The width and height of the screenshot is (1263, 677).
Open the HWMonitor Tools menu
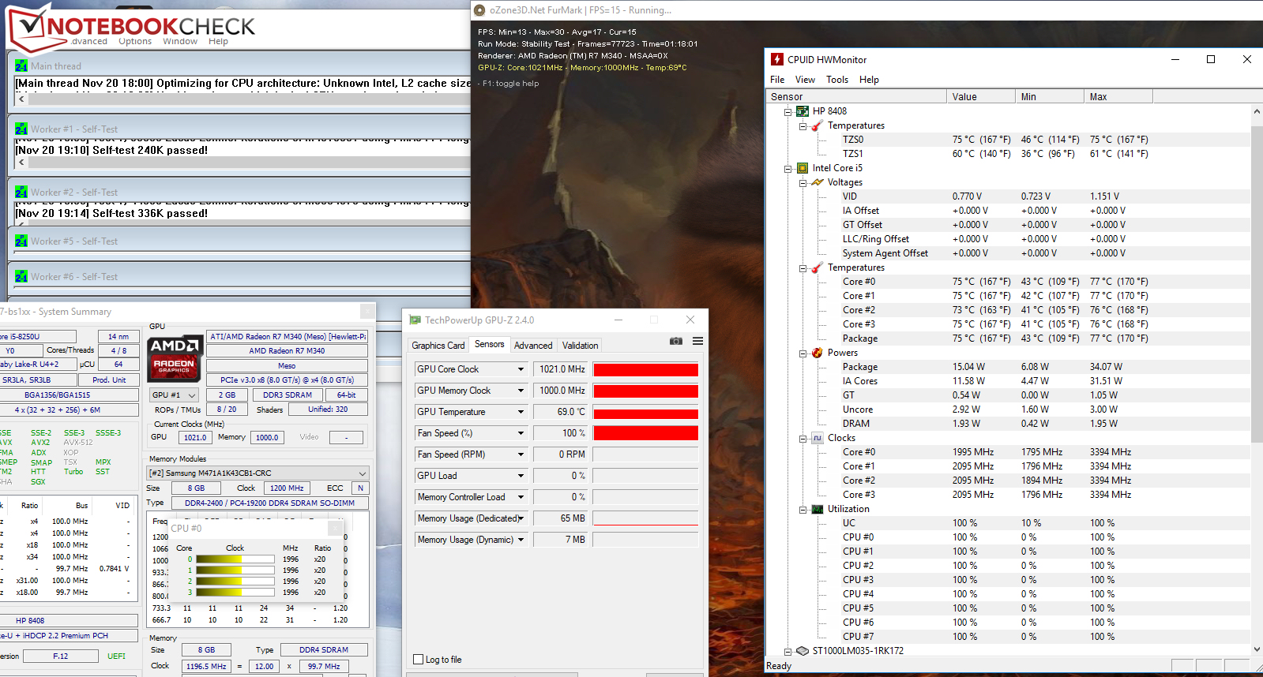pyautogui.click(x=837, y=80)
